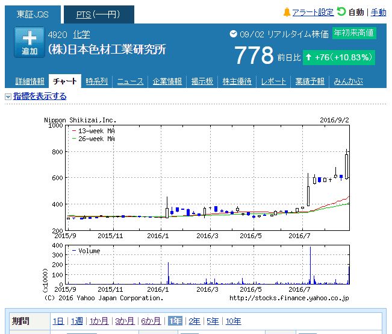Screen dimensions: 392x334
Task: Open the 業績予報 tab
Action: point(310,81)
